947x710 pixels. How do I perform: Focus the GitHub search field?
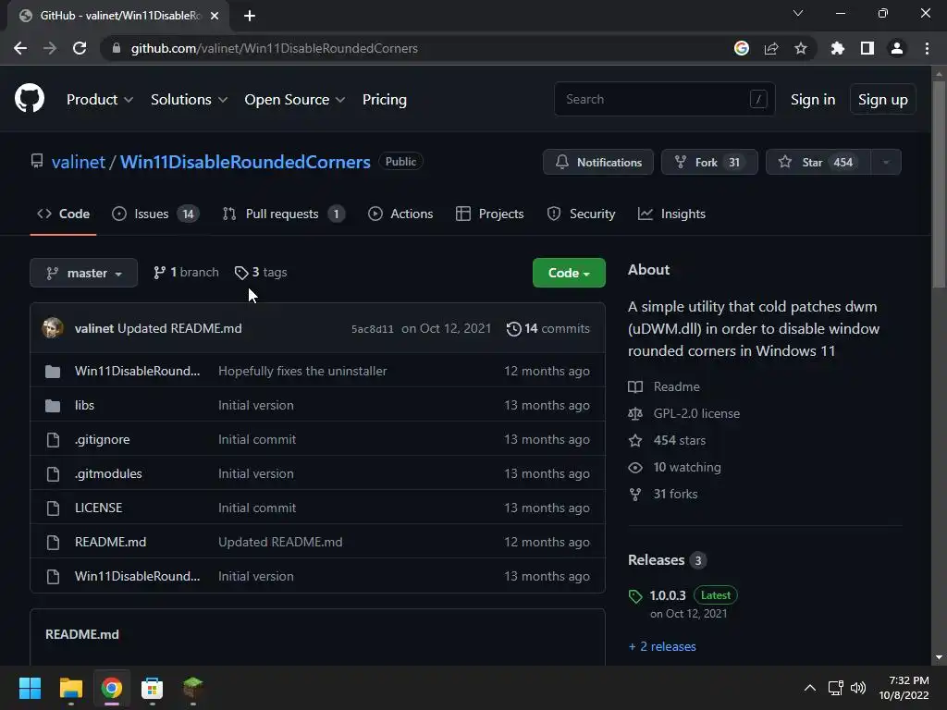point(664,99)
